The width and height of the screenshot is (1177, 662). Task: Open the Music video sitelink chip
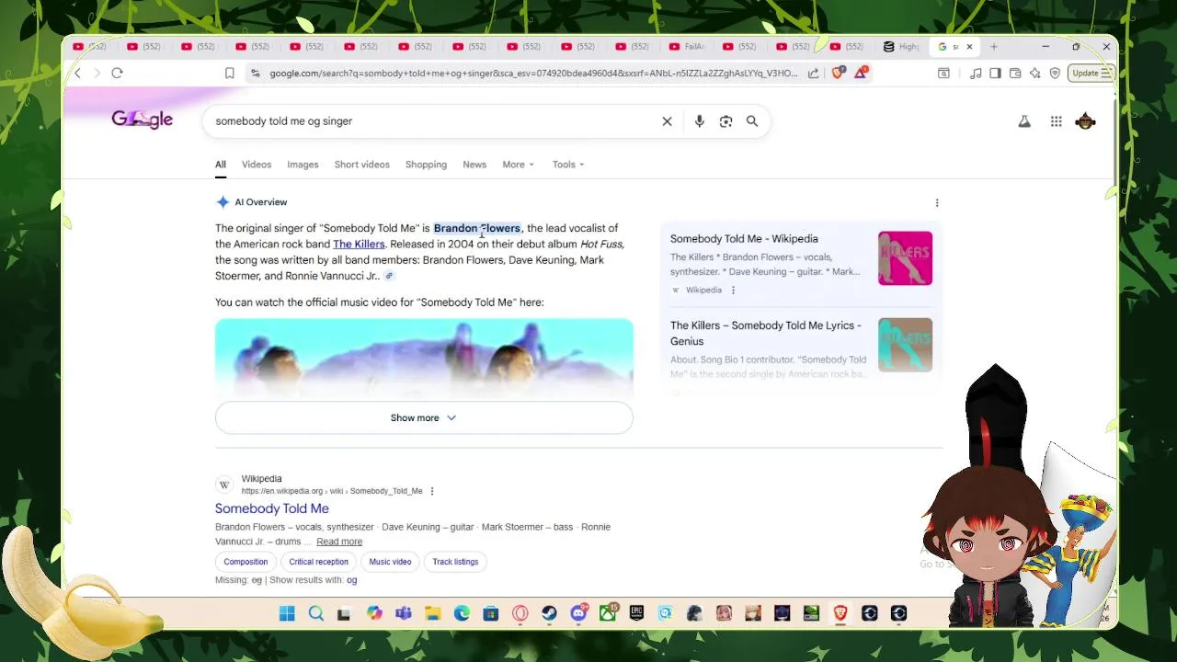pos(390,562)
